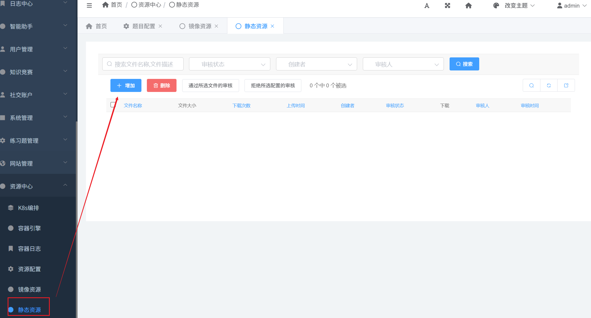The image size is (591, 318).
Task: Expand the 改变主题 theme menu
Action: pos(516,6)
